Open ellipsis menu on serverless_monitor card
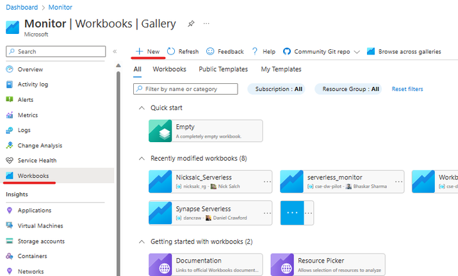This screenshot has height=276, width=458. click(x=398, y=182)
